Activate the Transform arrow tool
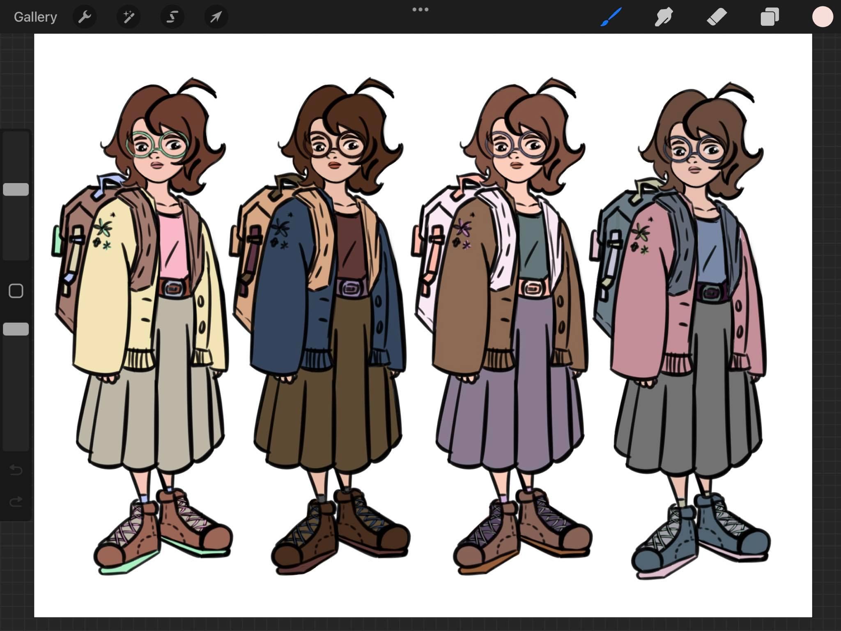 point(216,17)
